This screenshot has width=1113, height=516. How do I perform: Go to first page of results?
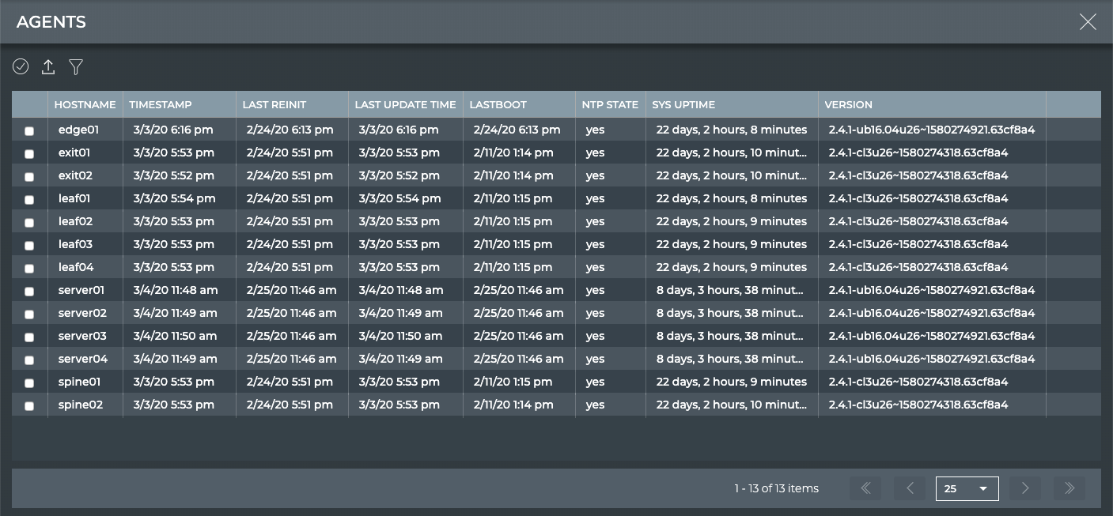[x=865, y=488]
